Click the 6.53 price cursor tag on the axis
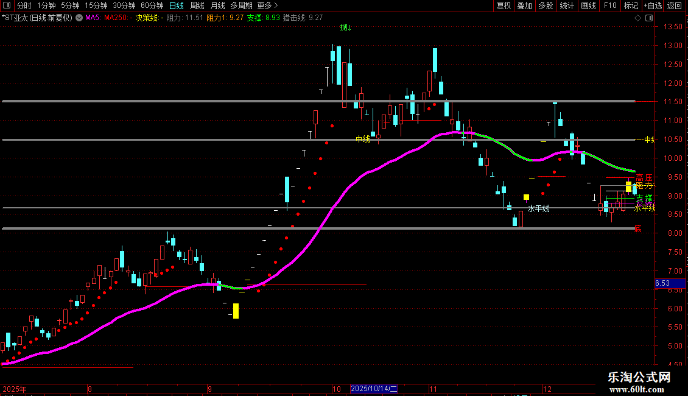Viewport: 688px width, 396px height. pos(670,283)
